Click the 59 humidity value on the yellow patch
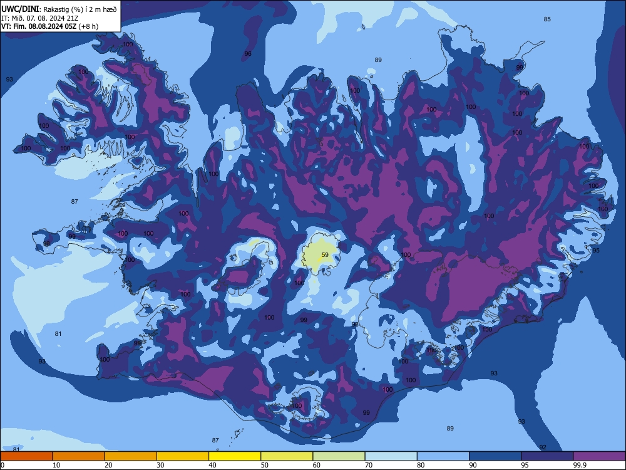This screenshot has height=470, width=626. click(x=325, y=255)
